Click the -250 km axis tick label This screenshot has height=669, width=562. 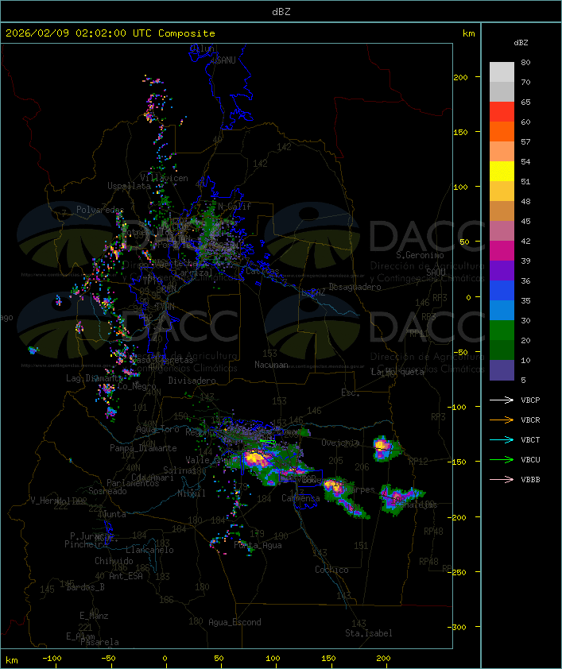(459, 572)
